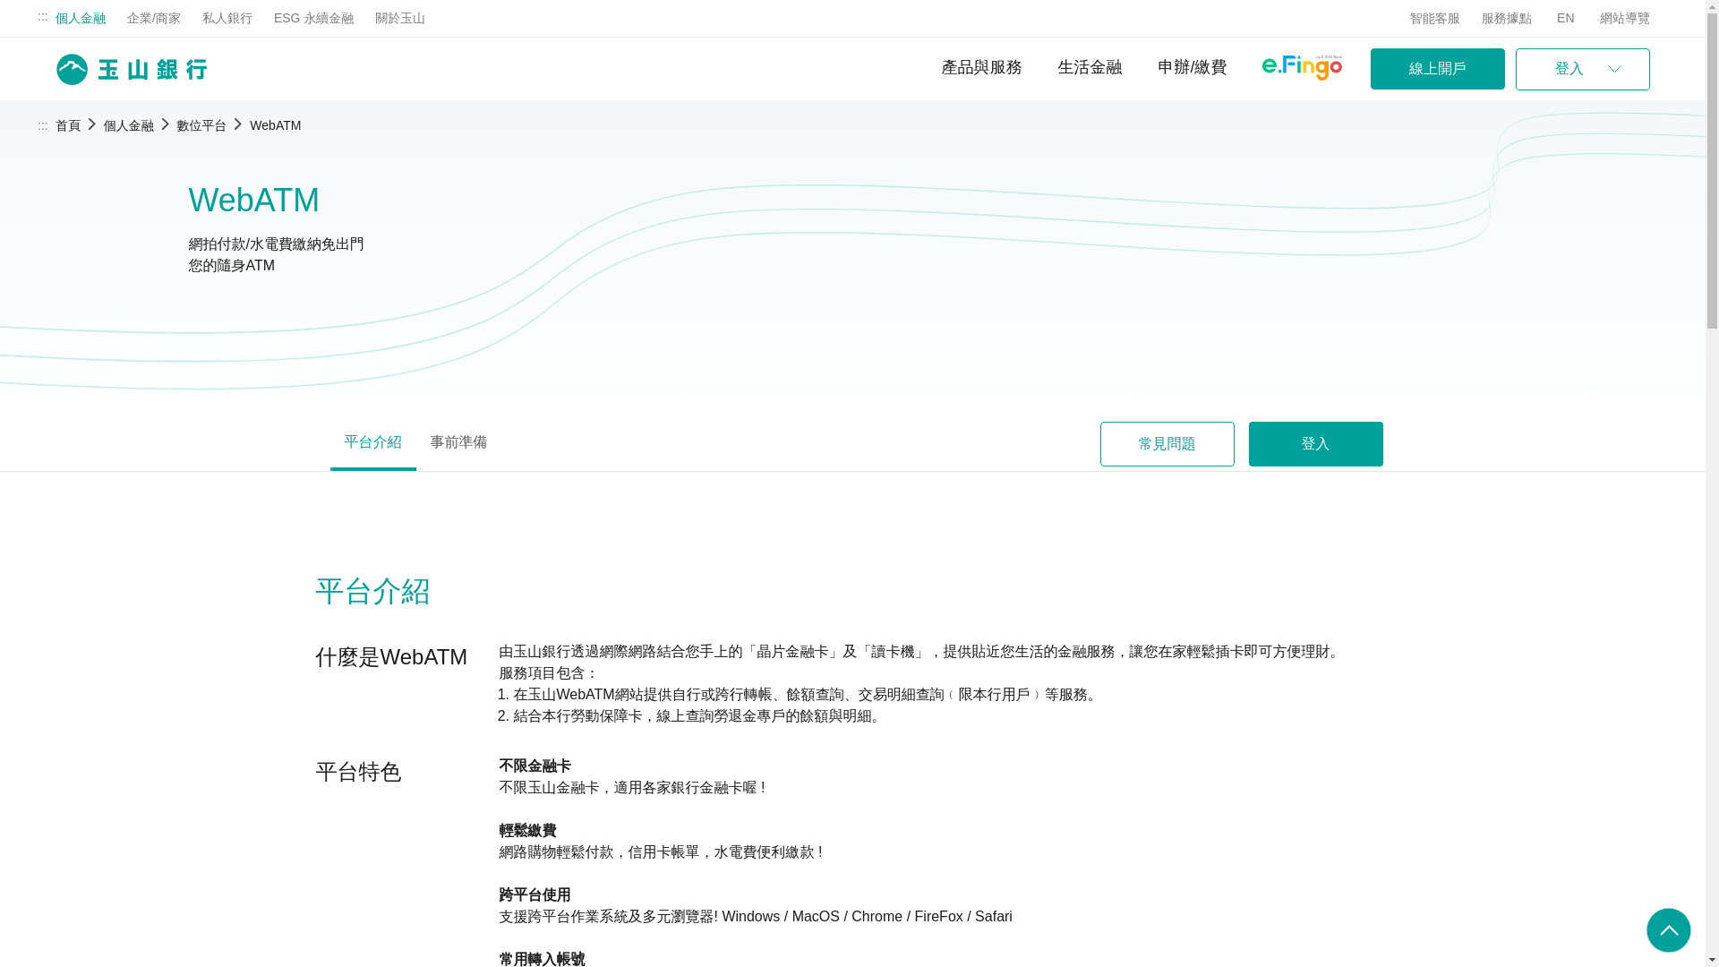Screen dimensions: 1719x967
Task: Switch language to EN
Action: pos(1565,18)
